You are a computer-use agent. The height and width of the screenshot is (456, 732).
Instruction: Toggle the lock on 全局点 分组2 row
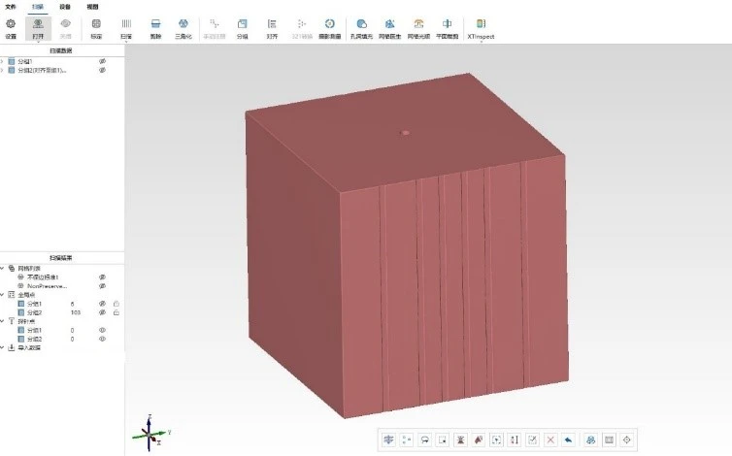click(116, 312)
